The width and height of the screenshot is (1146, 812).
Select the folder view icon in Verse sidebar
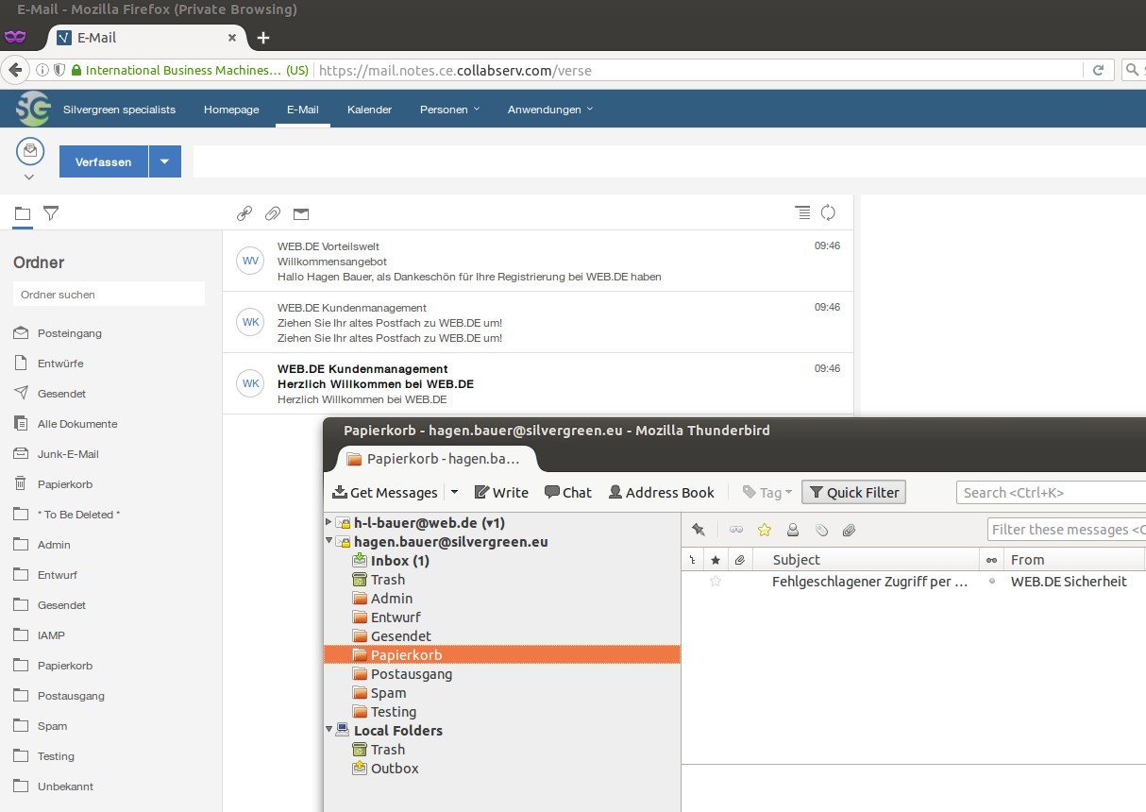[23, 213]
